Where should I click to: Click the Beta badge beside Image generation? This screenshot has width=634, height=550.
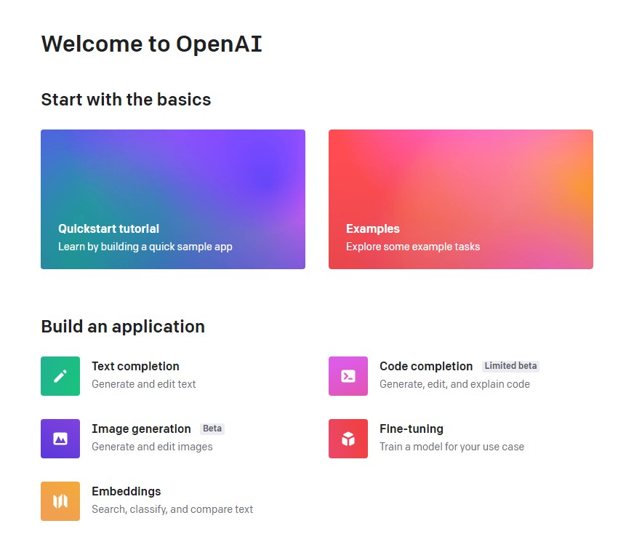(212, 429)
